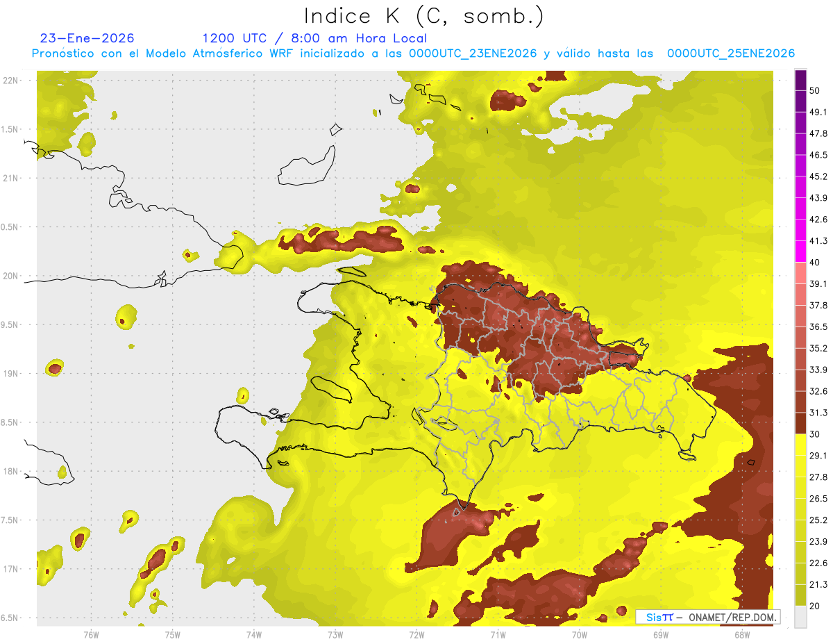Click the legend value "37.8"
This screenshot has height=644, width=833.
(x=818, y=306)
